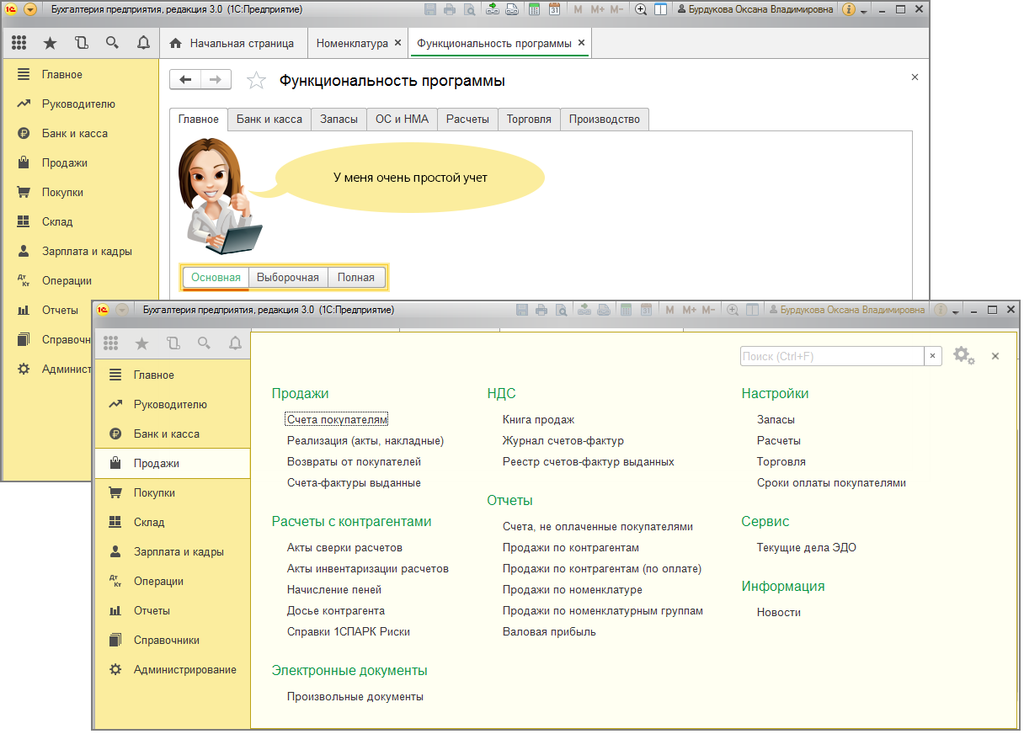Add Функциональность программы to favorites star
1024x734 pixels.
coord(256,81)
